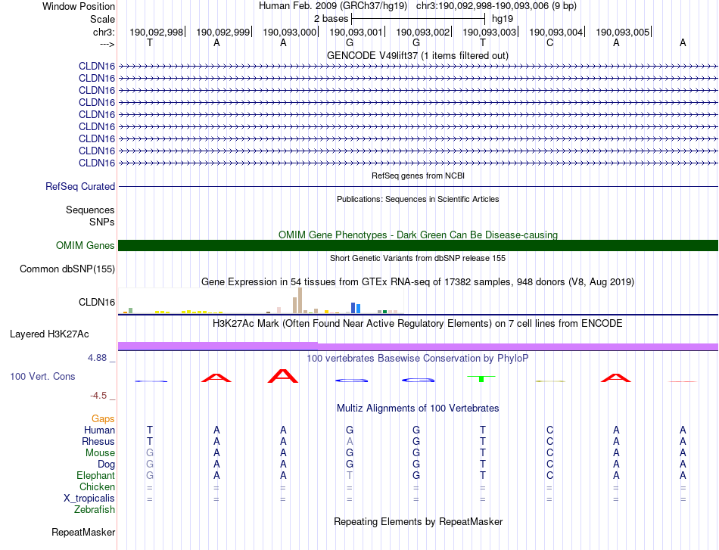This screenshot has width=719, height=550.
Task: Click position label 190,093,003 on ruler
Action: 489,32
